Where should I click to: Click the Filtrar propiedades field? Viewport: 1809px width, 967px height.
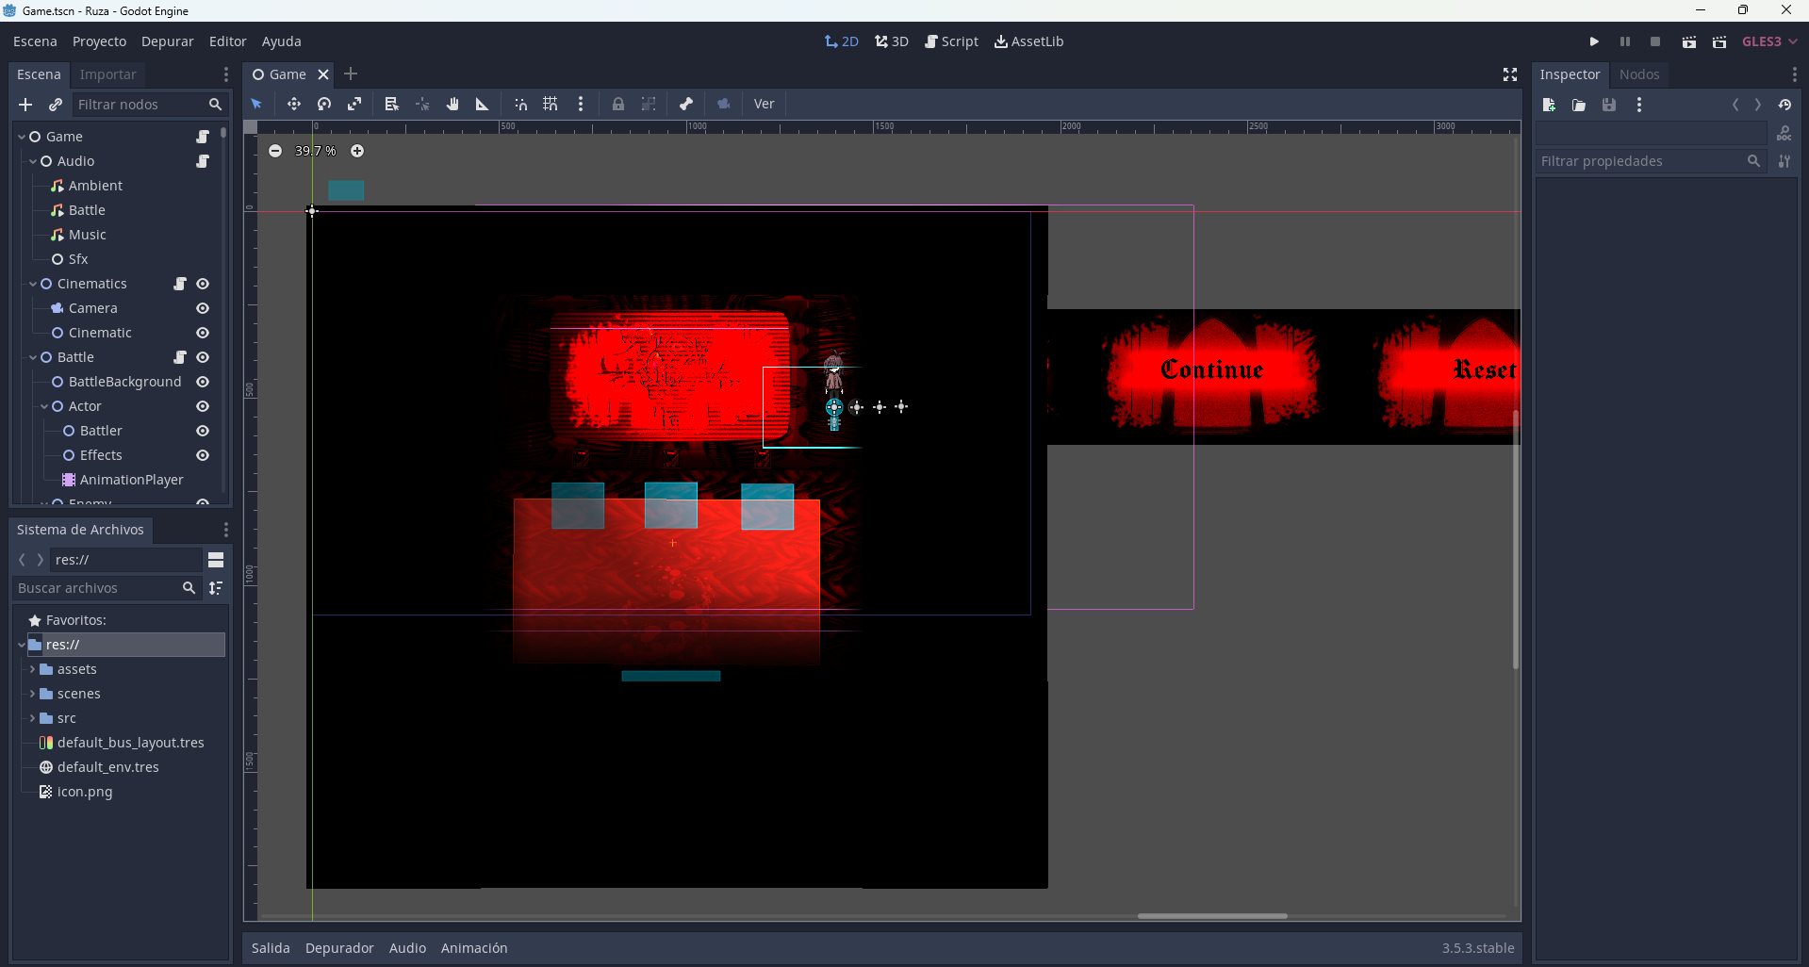point(1651,161)
